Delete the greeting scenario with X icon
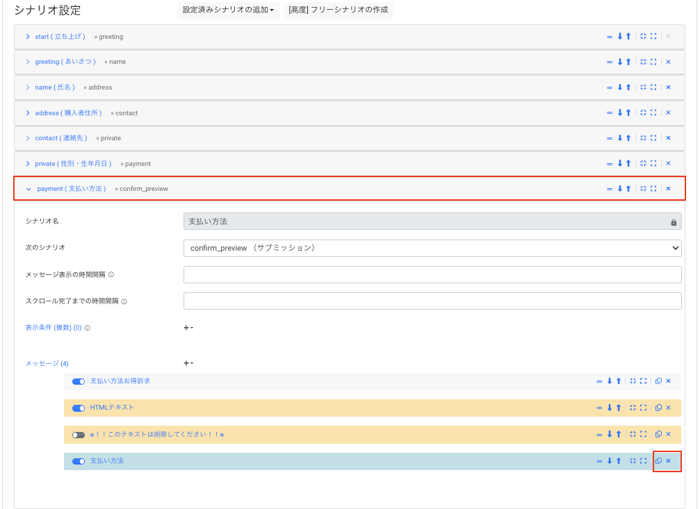 pos(668,62)
